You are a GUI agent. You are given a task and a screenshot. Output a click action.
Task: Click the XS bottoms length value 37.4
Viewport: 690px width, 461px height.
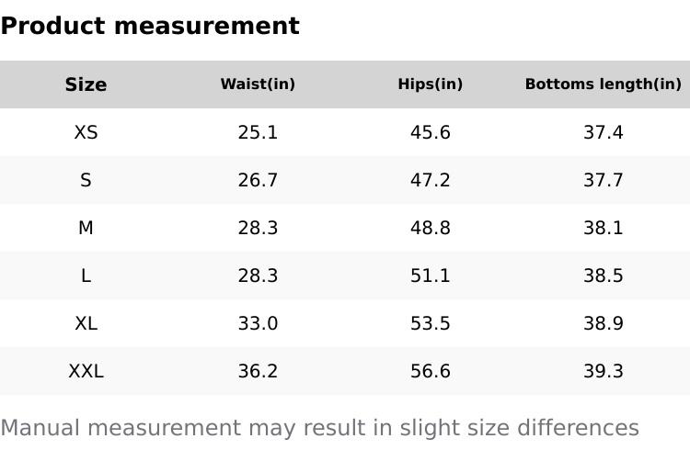tap(603, 132)
